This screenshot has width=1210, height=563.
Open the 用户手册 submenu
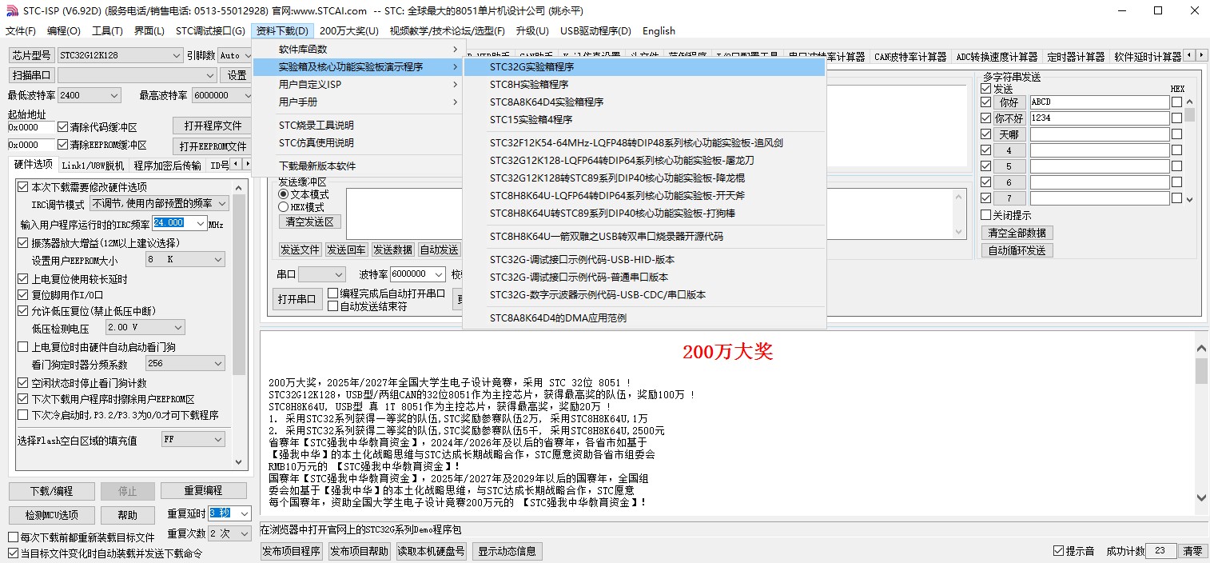357,102
